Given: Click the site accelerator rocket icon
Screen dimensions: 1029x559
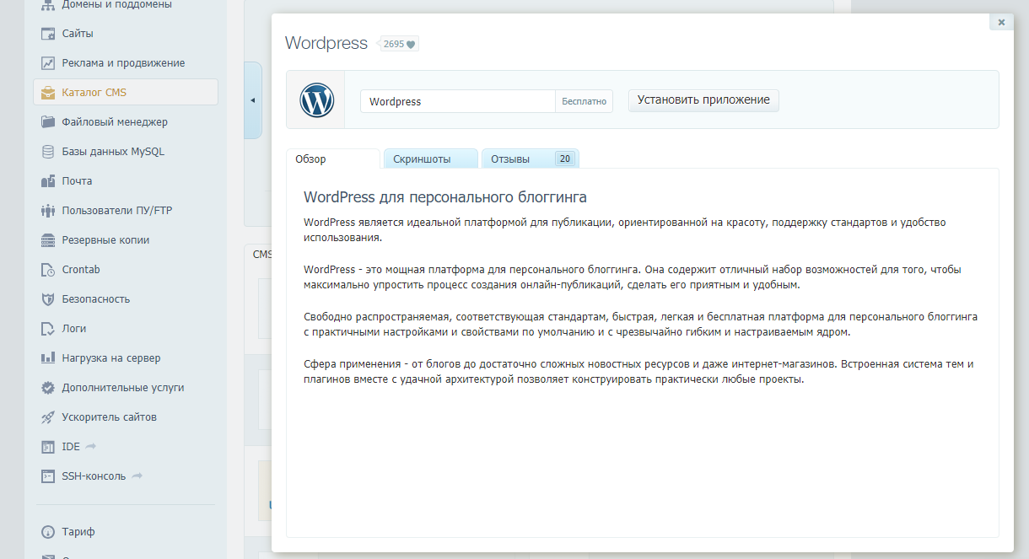Looking at the screenshot, I should [48, 417].
